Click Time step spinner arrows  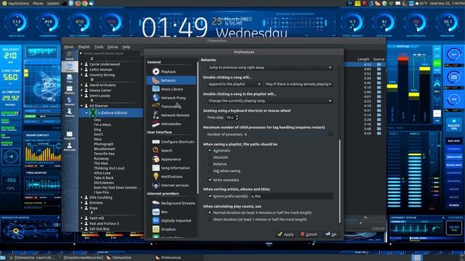click(x=237, y=117)
